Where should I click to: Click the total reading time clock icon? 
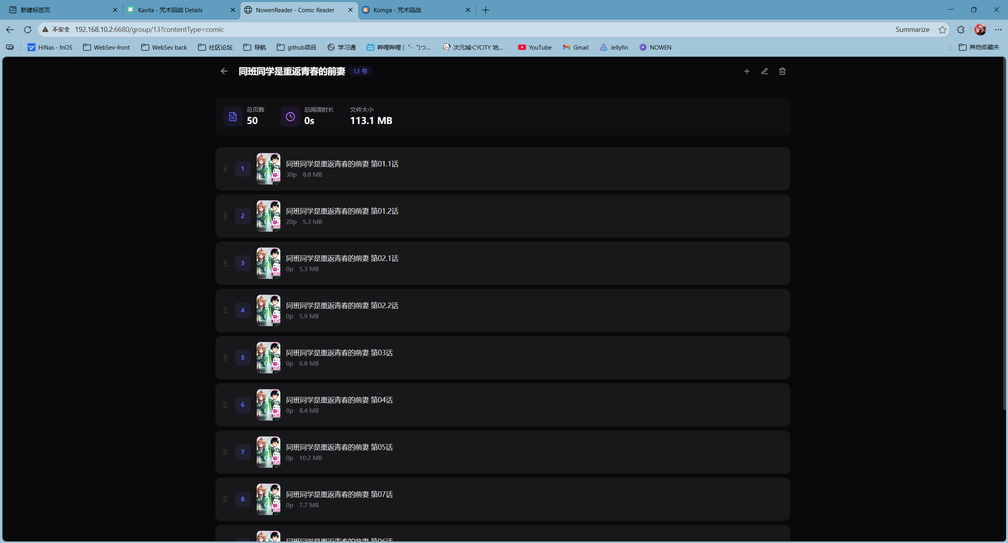coord(291,116)
